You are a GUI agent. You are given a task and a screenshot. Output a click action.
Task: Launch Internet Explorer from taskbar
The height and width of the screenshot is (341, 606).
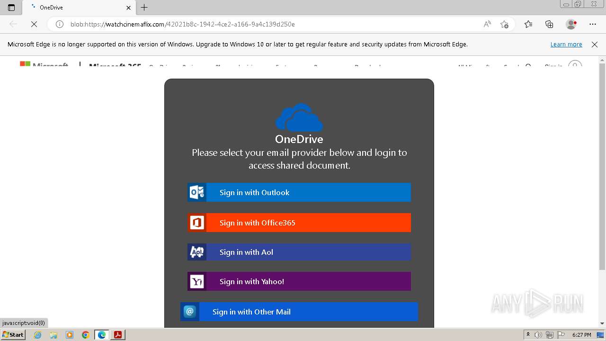[x=37, y=335]
